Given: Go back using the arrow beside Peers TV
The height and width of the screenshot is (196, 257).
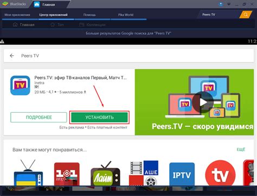Looking at the screenshot, I should tap(12, 56).
